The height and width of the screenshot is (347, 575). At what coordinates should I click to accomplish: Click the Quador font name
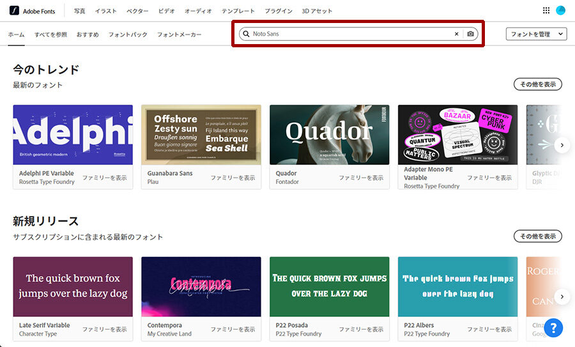(x=286, y=173)
